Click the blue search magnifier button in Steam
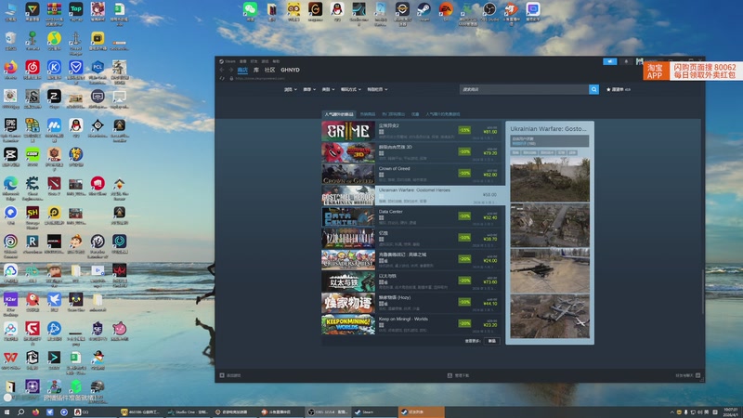Image resolution: width=743 pixels, height=418 pixels. (x=593, y=89)
